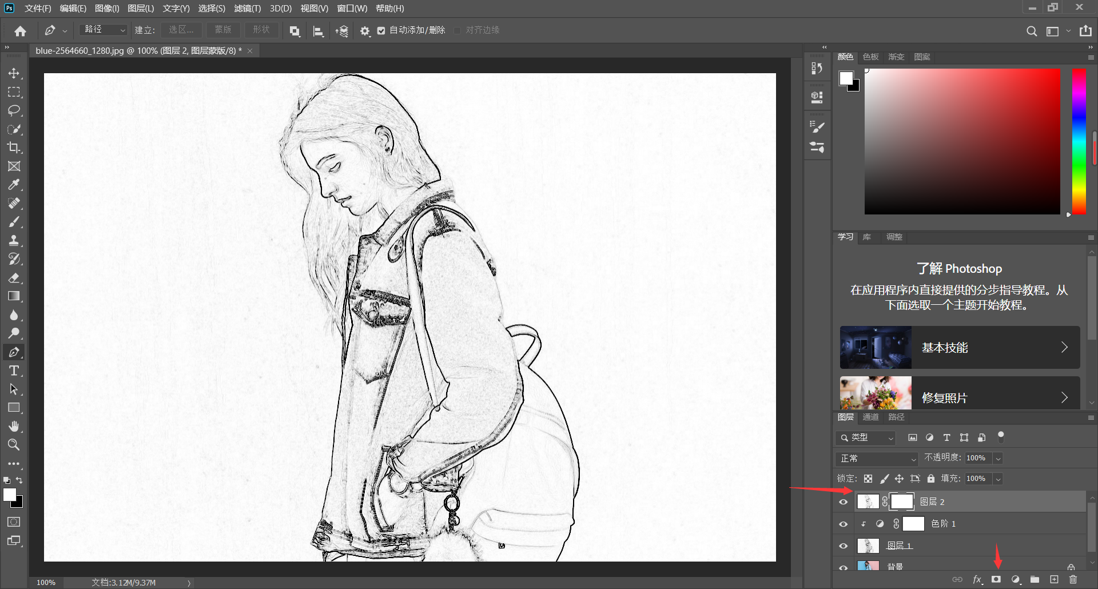Open the 基本技能 tutorial
The height and width of the screenshot is (589, 1098).
tap(960, 348)
